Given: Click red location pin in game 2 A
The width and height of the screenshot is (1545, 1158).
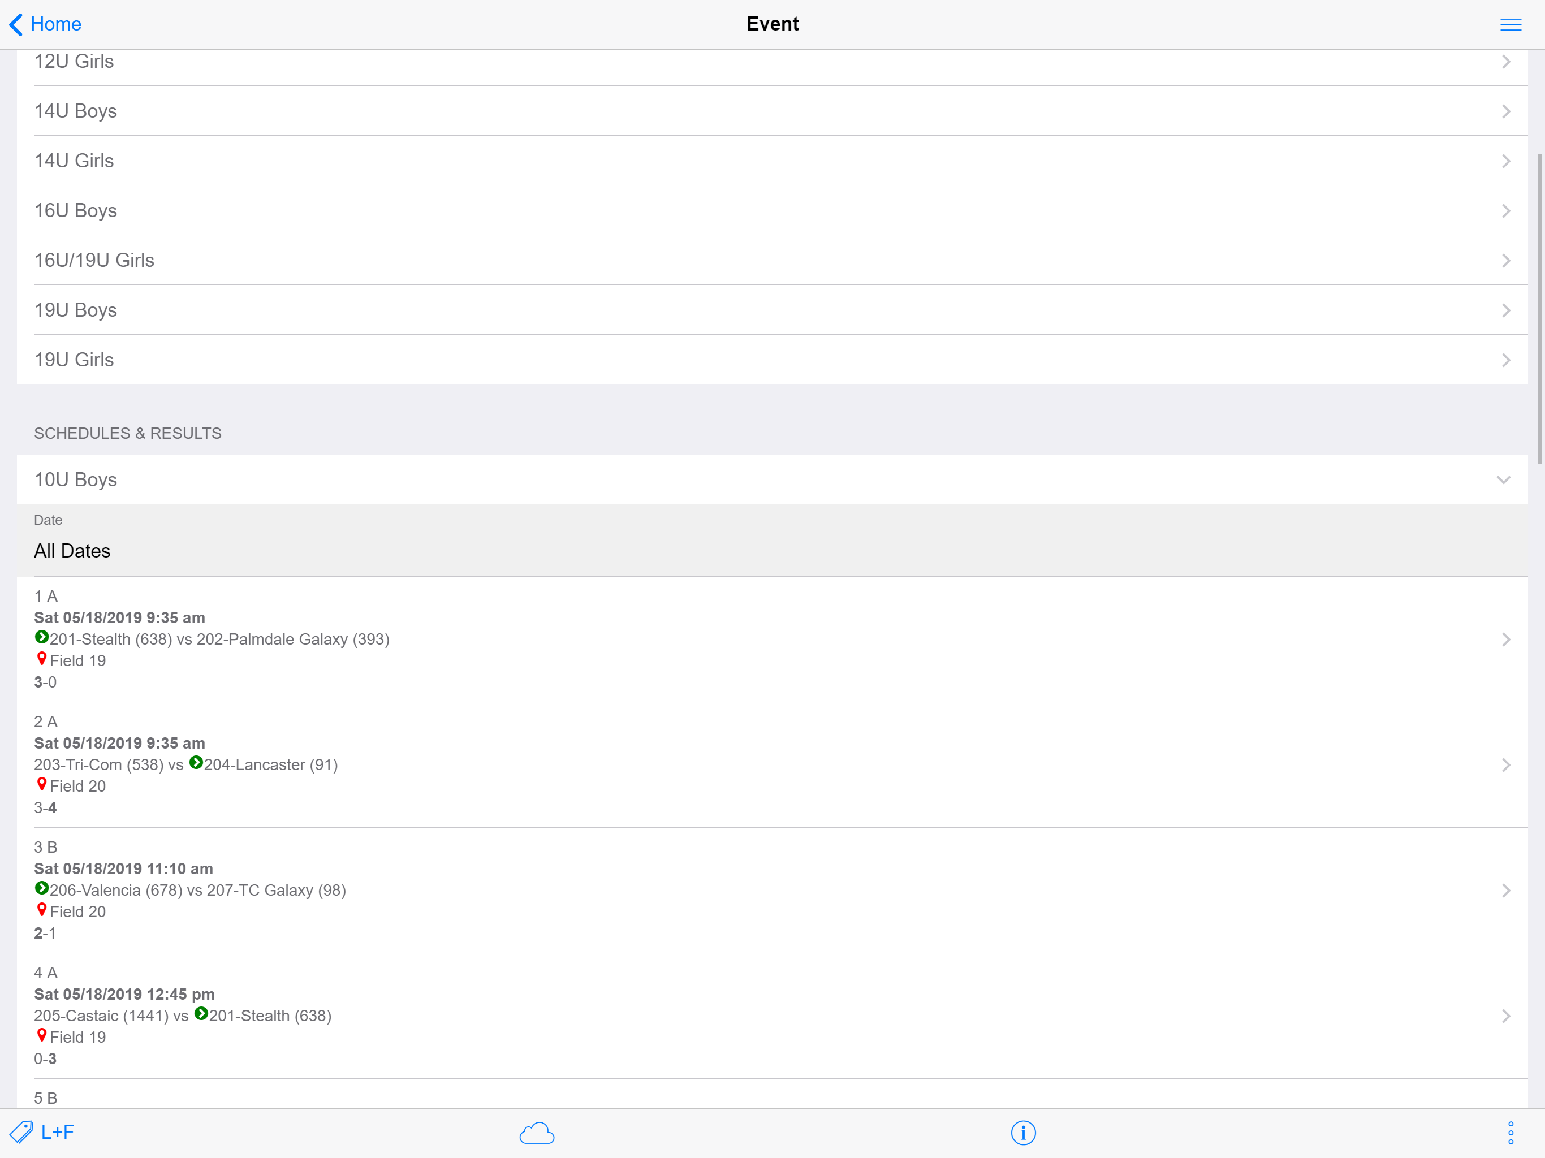Looking at the screenshot, I should point(42,784).
